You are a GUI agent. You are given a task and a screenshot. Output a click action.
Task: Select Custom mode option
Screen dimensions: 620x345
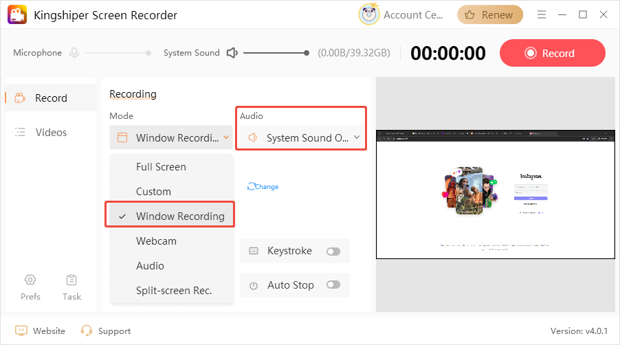(171, 191)
